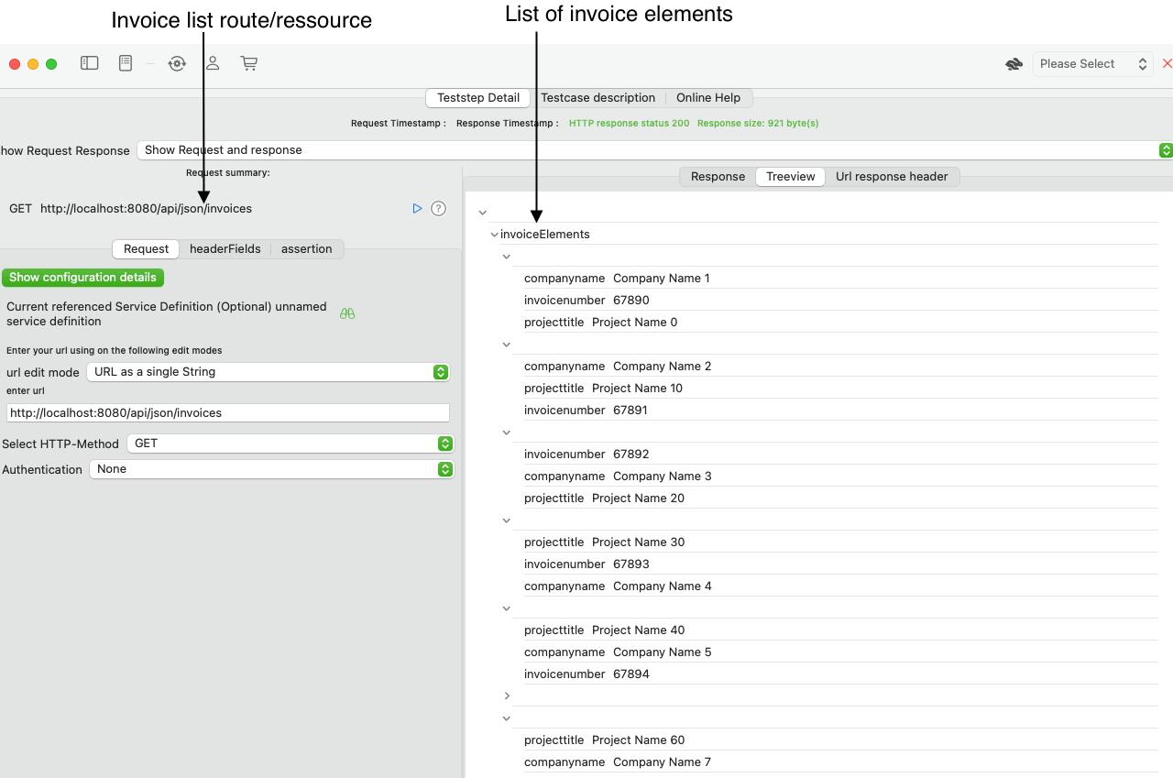The height and width of the screenshot is (778, 1173).
Task: Collapse the invoiceElements tree node
Action: click(493, 234)
